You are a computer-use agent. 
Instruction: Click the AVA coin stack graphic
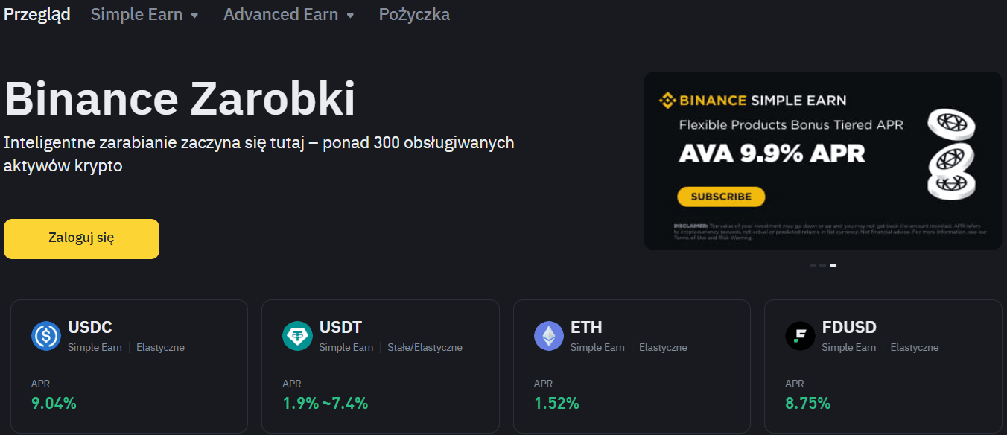[x=950, y=154]
